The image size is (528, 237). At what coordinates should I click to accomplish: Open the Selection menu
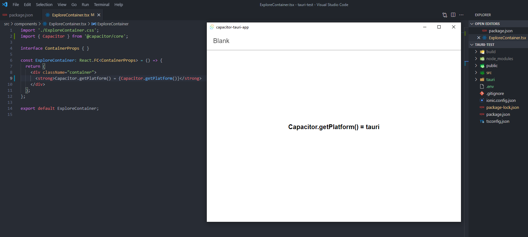[x=44, y=5]
